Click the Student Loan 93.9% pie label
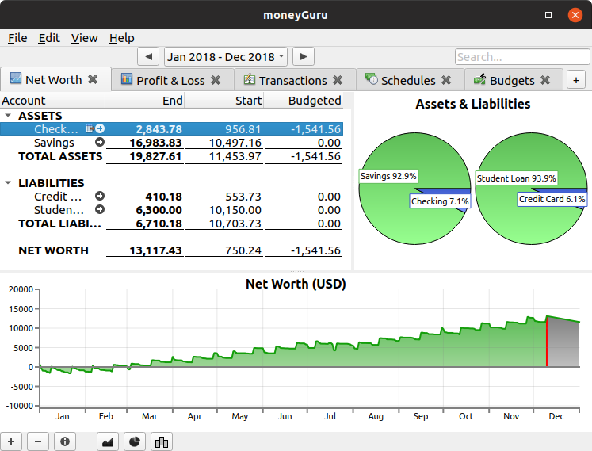 click(x=516, y=178)
